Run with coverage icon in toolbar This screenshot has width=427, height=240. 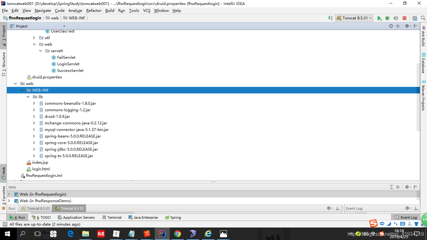click(x=396, y=18)
